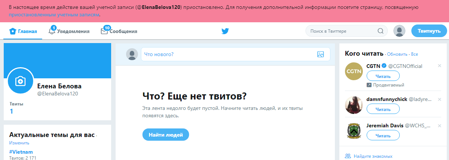Follow Jeremiah Davis with the Читать button
The height and width of the screenshot is (160, 449).
(383, 135)
